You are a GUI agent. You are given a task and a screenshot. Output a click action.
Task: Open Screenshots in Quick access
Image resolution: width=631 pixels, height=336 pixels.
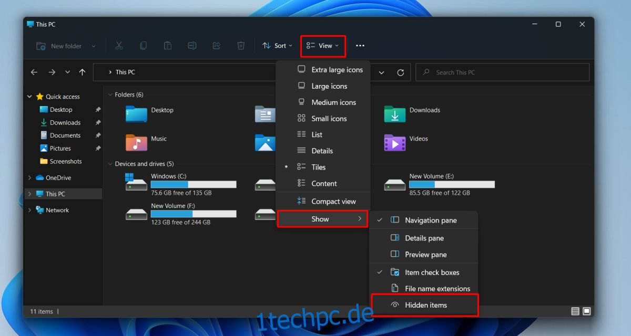tap(61, 161)
